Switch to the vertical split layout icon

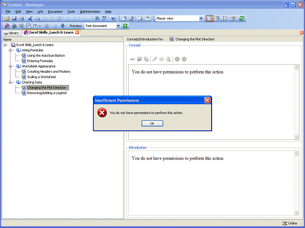pyautogui.click(x=224, y=19)
